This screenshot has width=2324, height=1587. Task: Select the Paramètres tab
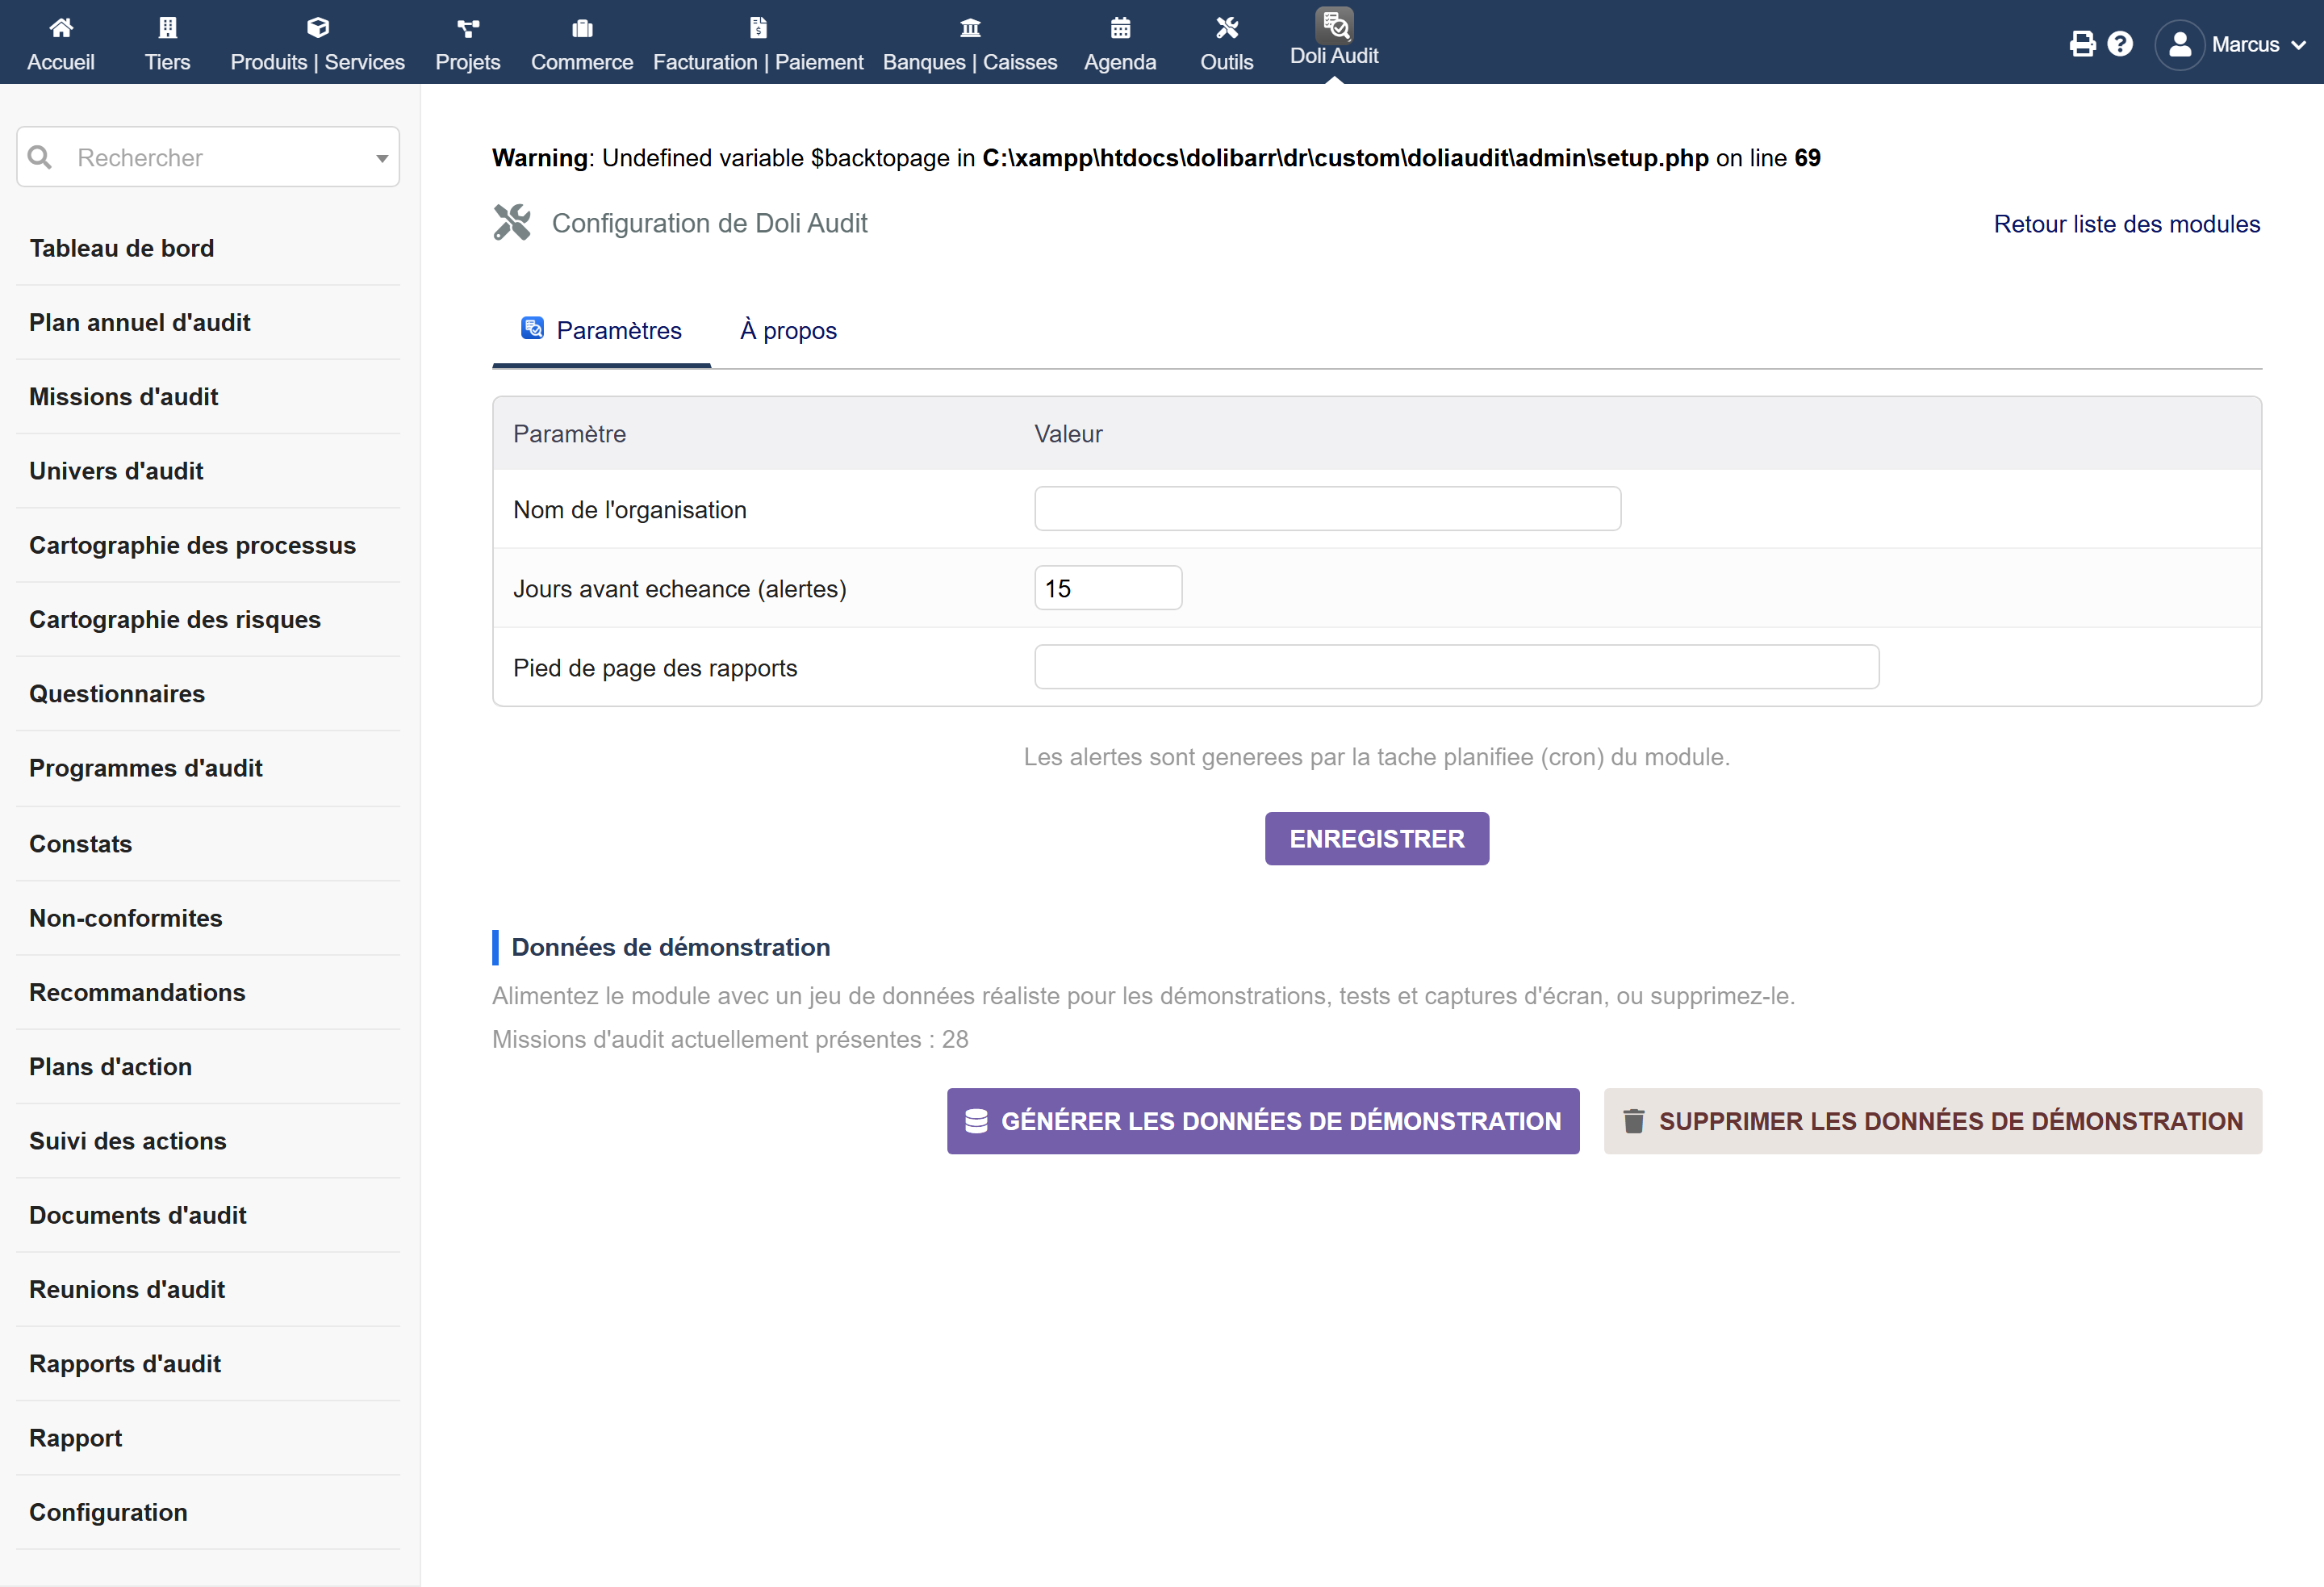(x=602, y=330)
